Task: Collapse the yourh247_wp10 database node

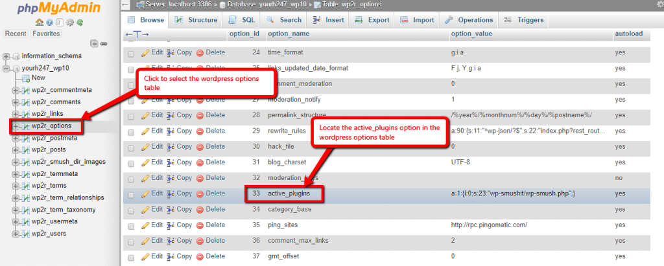Action: tap(6, 68)
